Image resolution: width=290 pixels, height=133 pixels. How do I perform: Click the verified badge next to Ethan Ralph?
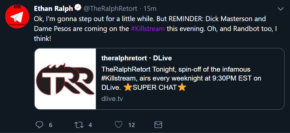78,8
